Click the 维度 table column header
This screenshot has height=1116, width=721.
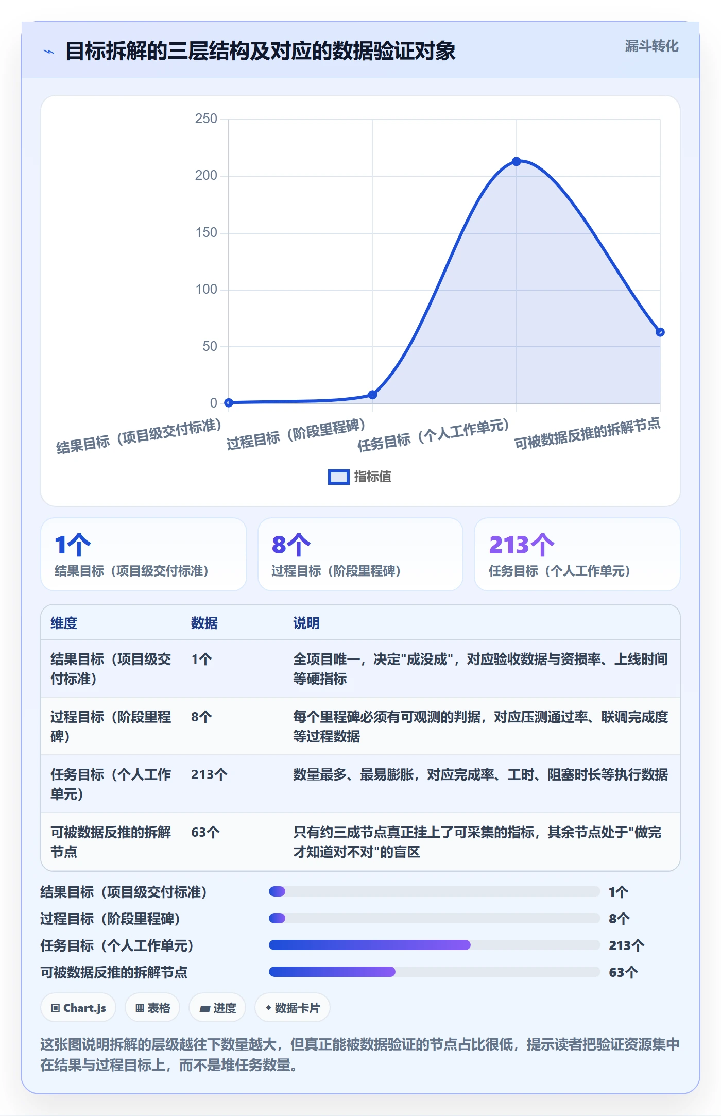(64, 623)
